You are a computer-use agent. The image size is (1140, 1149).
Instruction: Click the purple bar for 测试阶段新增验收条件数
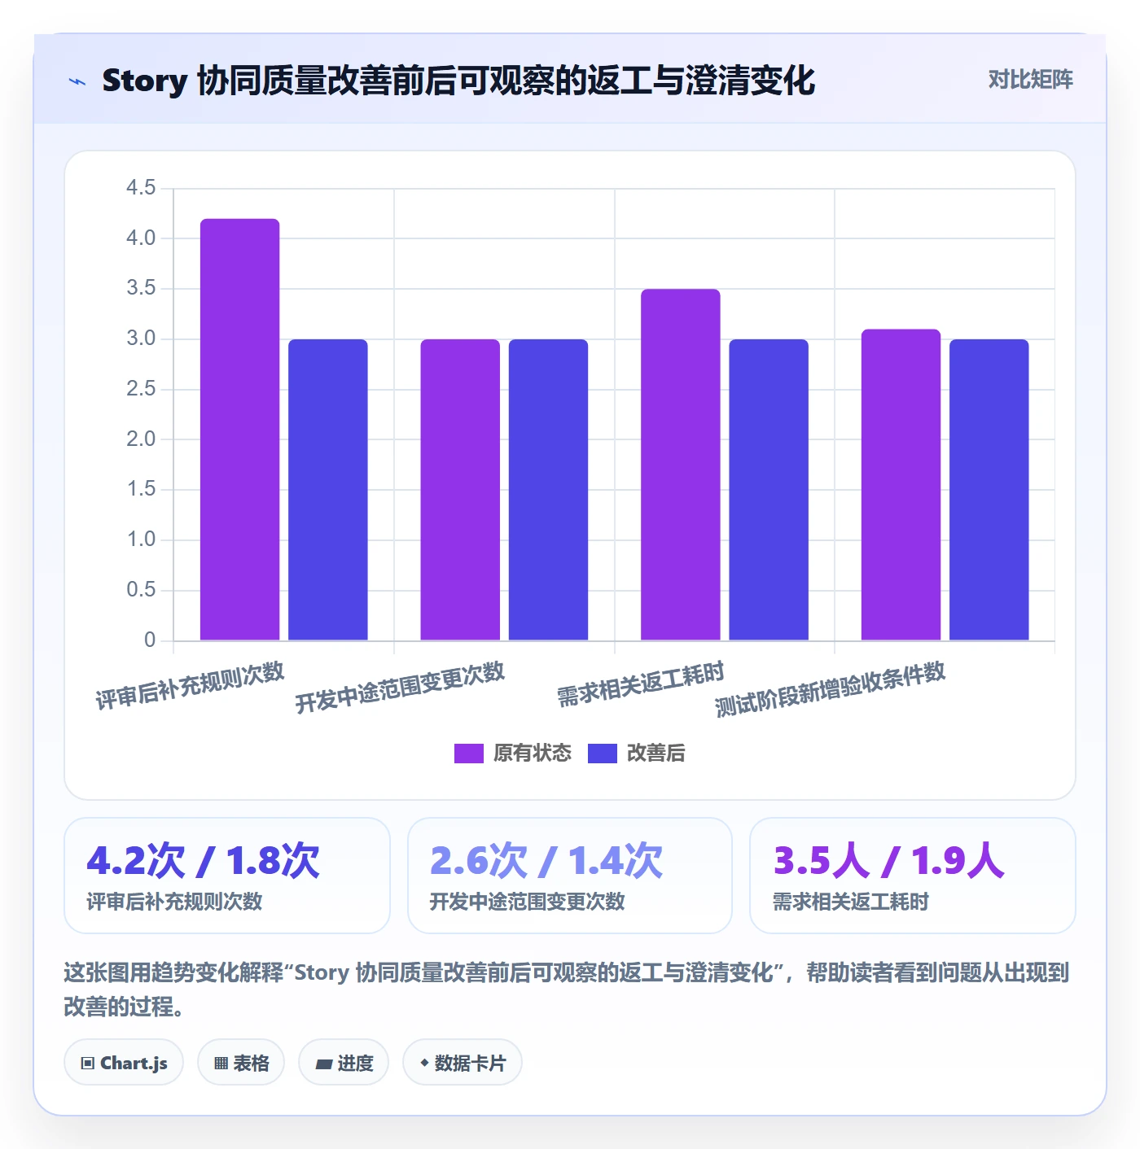901,485
